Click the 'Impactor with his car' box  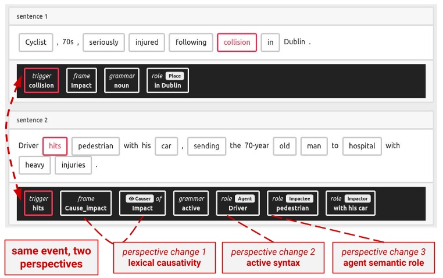click(350, 203)
